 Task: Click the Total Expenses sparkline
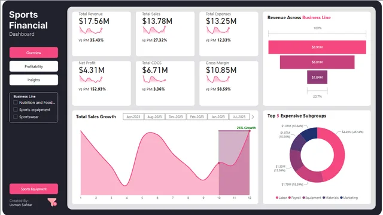[218, 30]
